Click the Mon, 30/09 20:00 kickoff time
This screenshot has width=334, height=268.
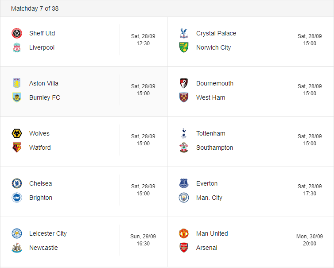coord(310,240)
